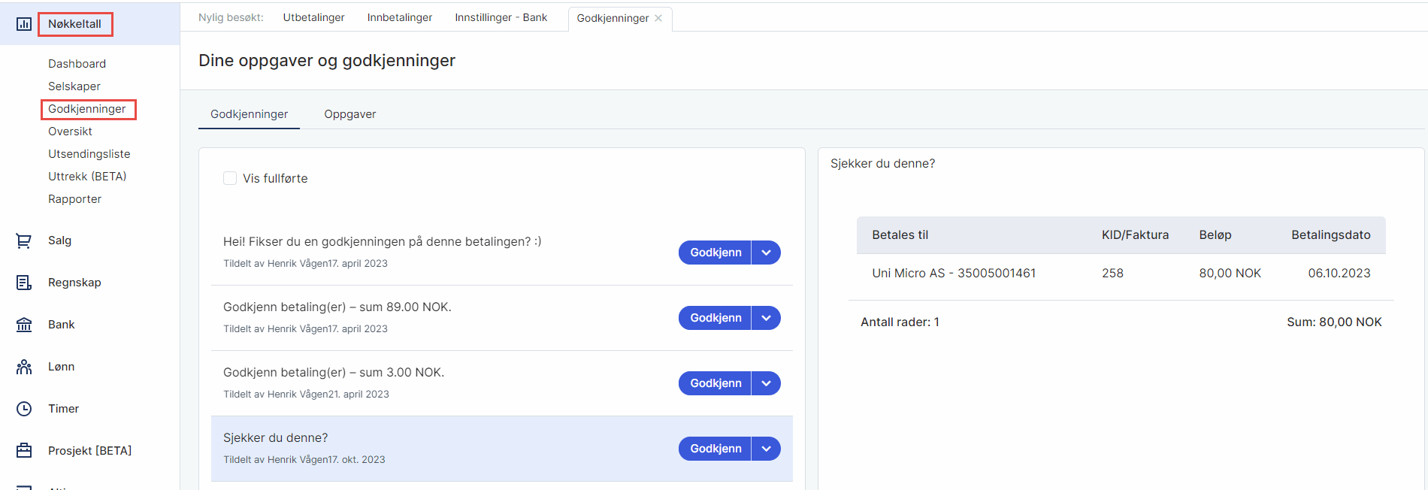Select the Godkjenninger top tab
Viewport: 1428px width, 490px height.
pyautogui.click(x=613, y=18)
